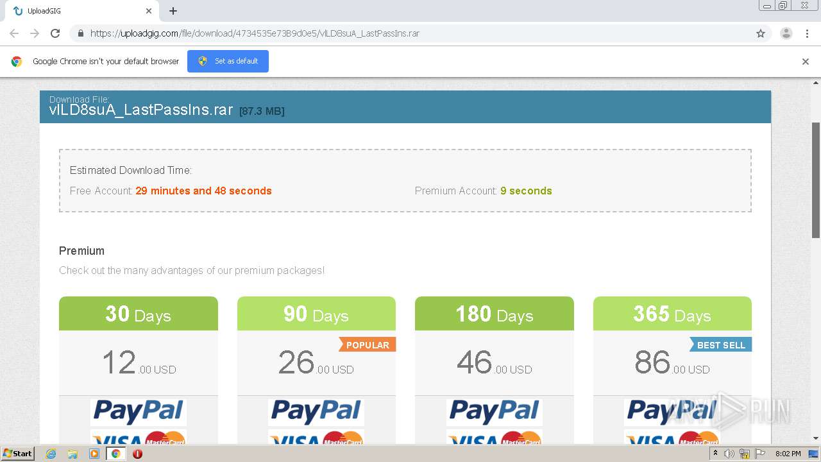Click the Premium section heading
Screen dimensions: 821x462
(81, 251)
